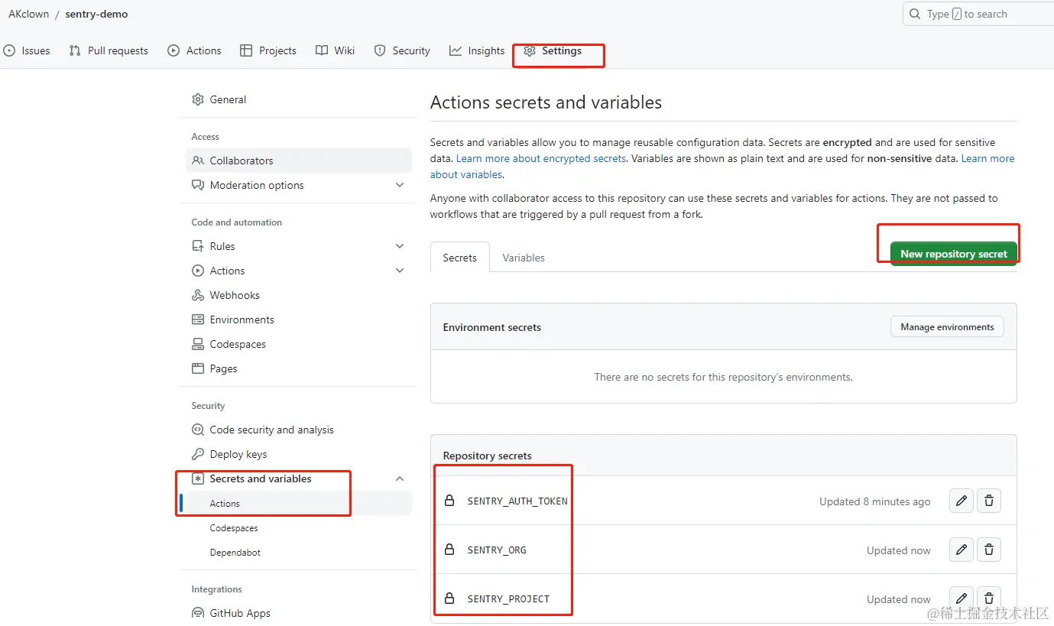
Task: Click the Type / to search field
Action: tap(978, 14)
